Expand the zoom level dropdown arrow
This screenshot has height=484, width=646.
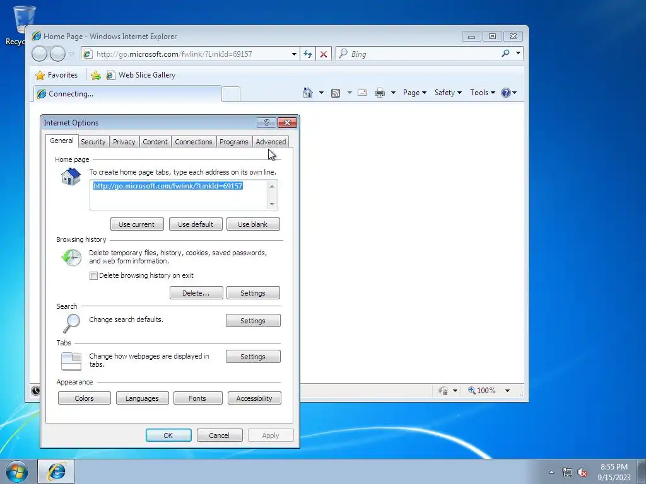508,391
